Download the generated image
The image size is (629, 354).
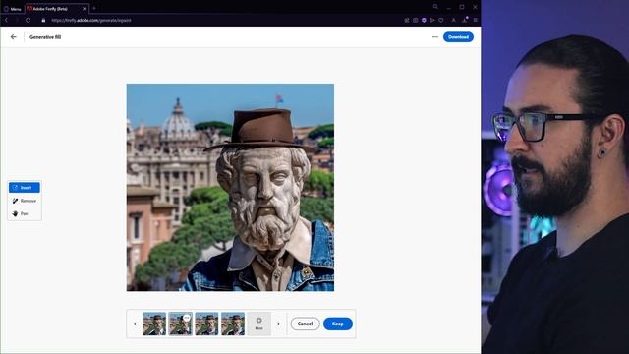(458, 37)
